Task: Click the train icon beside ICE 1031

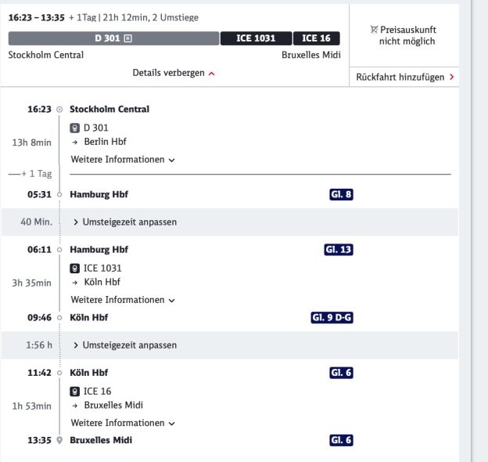Action: 75,269
